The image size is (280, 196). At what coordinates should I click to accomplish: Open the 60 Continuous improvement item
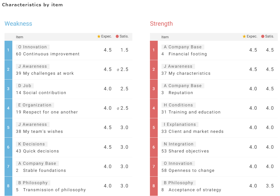[48, 54]
